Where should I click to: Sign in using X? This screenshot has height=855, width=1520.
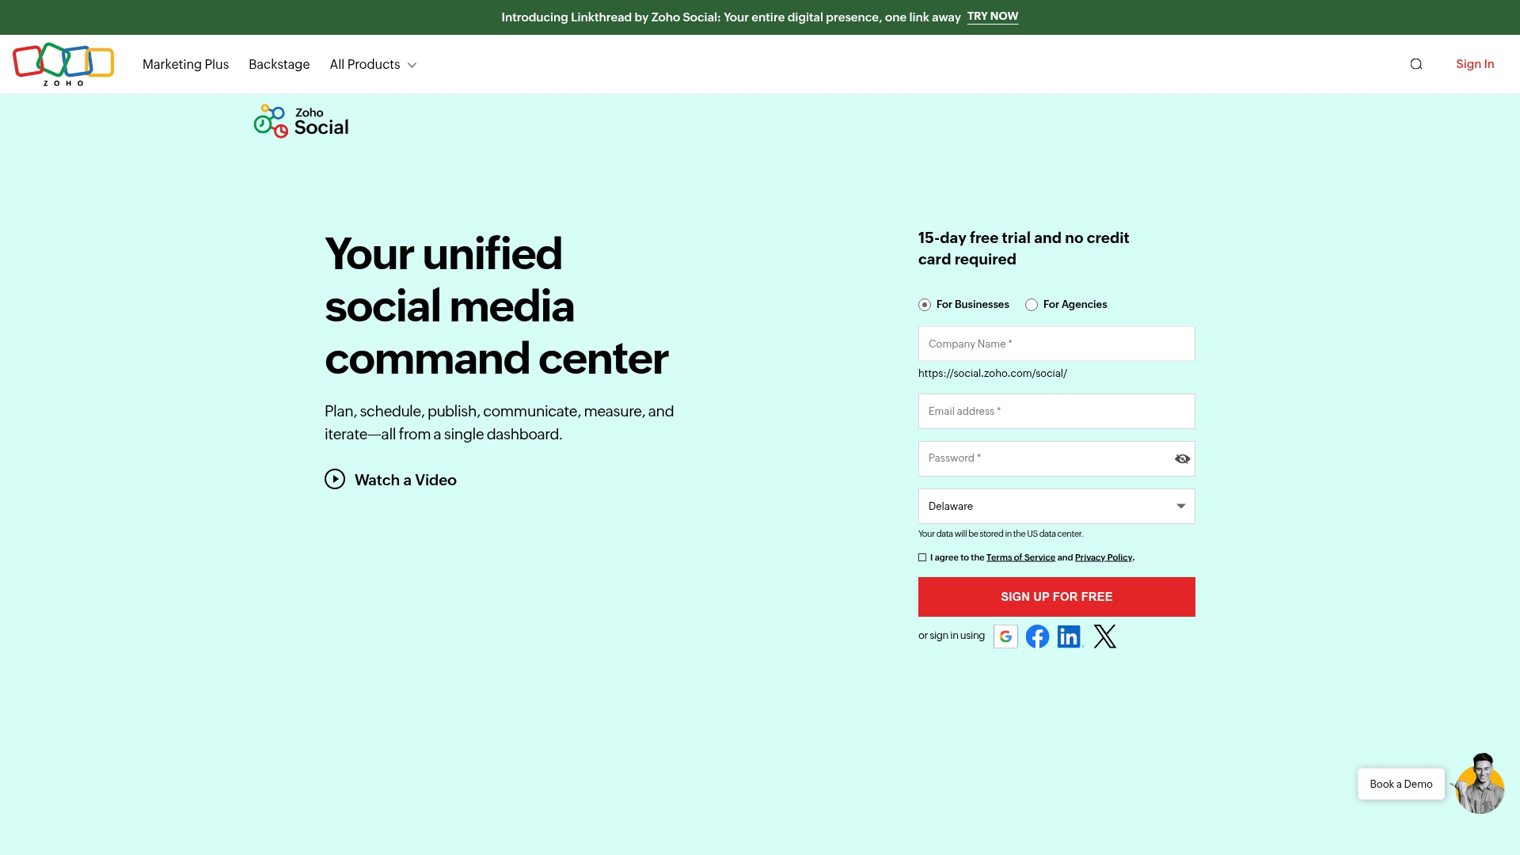tap(1104, 636)
